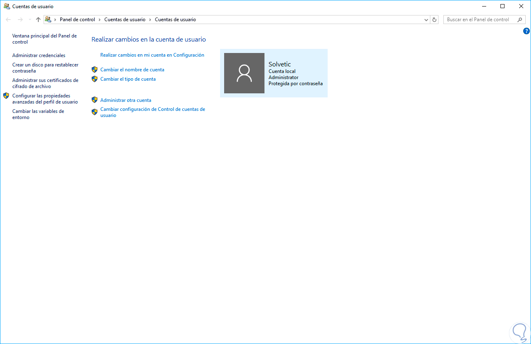Click the search magnifier icon
This screenshot has height=344, width=531.
pyautogui.click(x=520, y=20)
